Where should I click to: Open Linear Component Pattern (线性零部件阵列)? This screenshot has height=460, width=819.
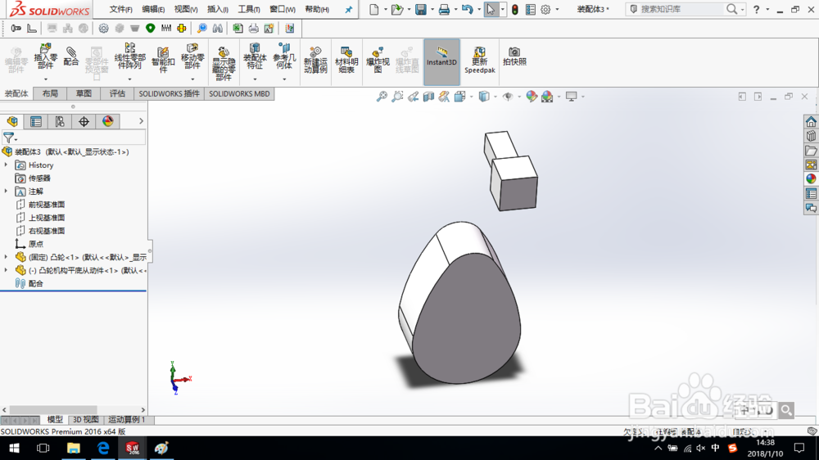[x=129, y=56]
